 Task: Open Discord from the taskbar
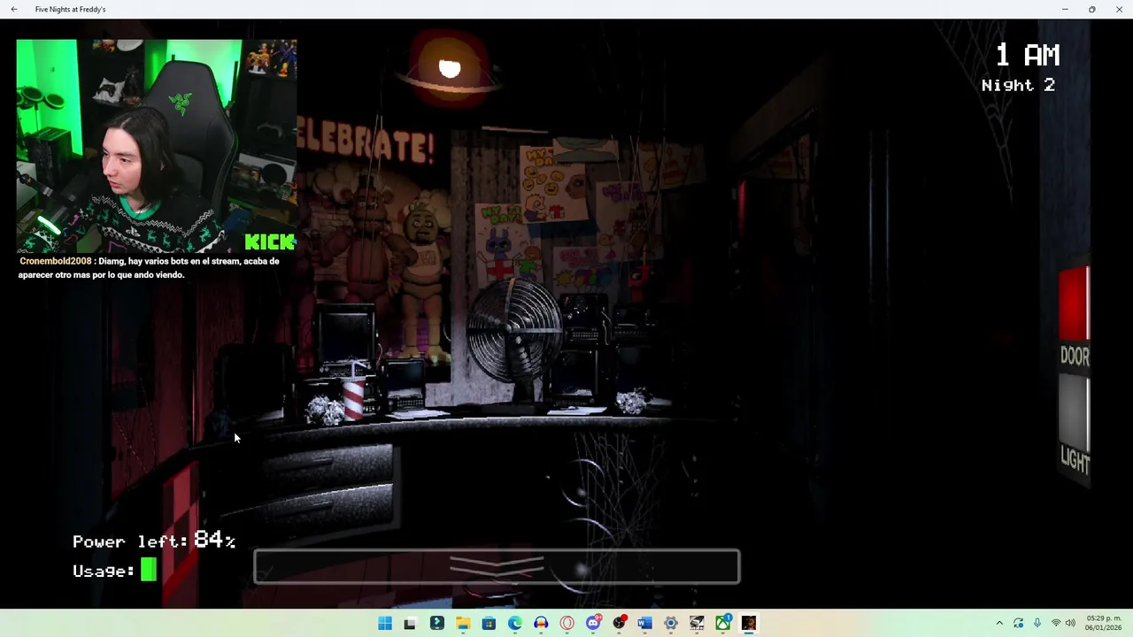[593, 624]
